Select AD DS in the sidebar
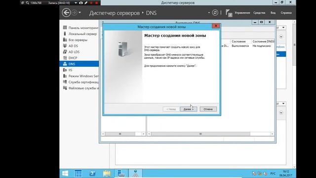This screenshot has height=178, width=316. 79,46
